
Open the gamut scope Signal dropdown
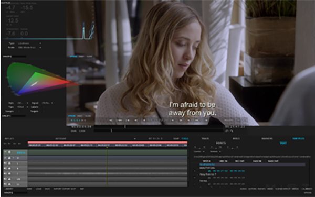pos(47,103)
